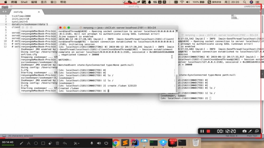Click Sublime's forward navigation arrow
Viewport: 264px width, 148px height.
pos(6,12)
